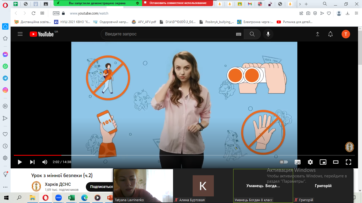This screenshot has width=362, height=203.
Task: Go back to previous page
Action: coord(16,13)
